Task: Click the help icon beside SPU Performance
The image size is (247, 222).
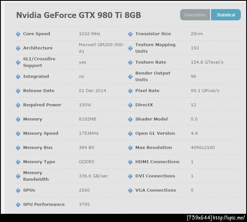Action: pos(18,204)
